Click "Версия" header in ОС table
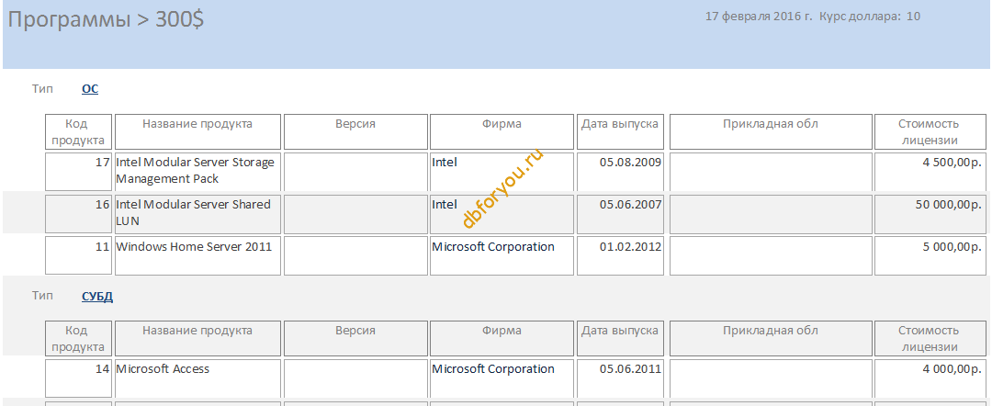 (x=355, y=131)
